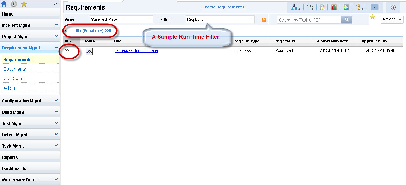Open the colored grid matrix icon
The height and width of the screenshot is (185, 406).
[x=346, y=7]
